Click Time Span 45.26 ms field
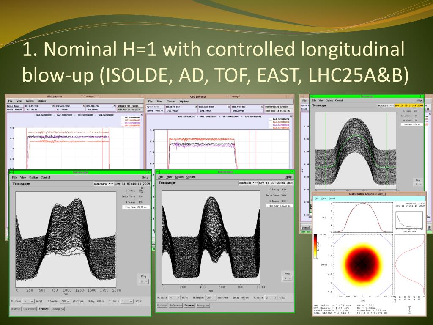The image size is (433, 325). coord(136,207)
